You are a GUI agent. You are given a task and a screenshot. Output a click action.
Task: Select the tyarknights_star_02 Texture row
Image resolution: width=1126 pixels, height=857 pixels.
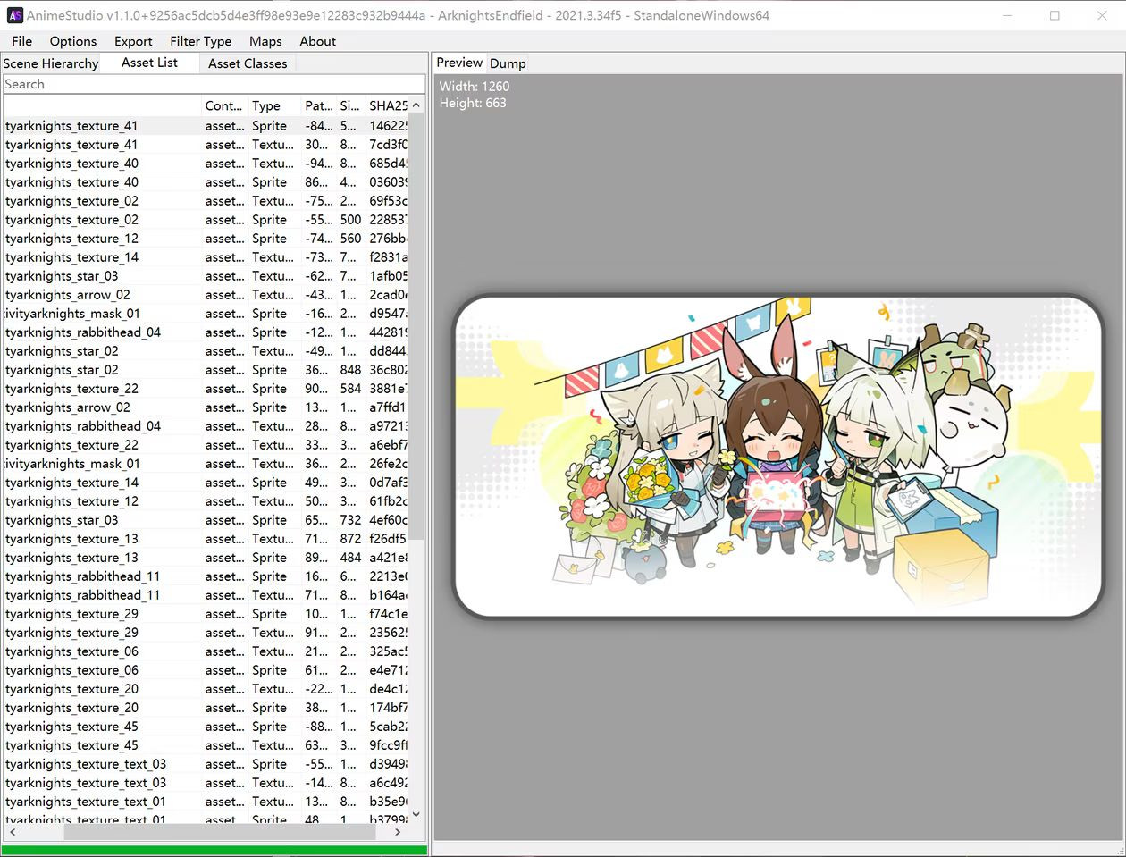tap(206, 351)
